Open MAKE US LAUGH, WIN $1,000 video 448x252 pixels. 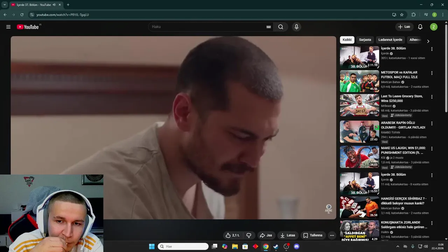[x=403, y=150]
